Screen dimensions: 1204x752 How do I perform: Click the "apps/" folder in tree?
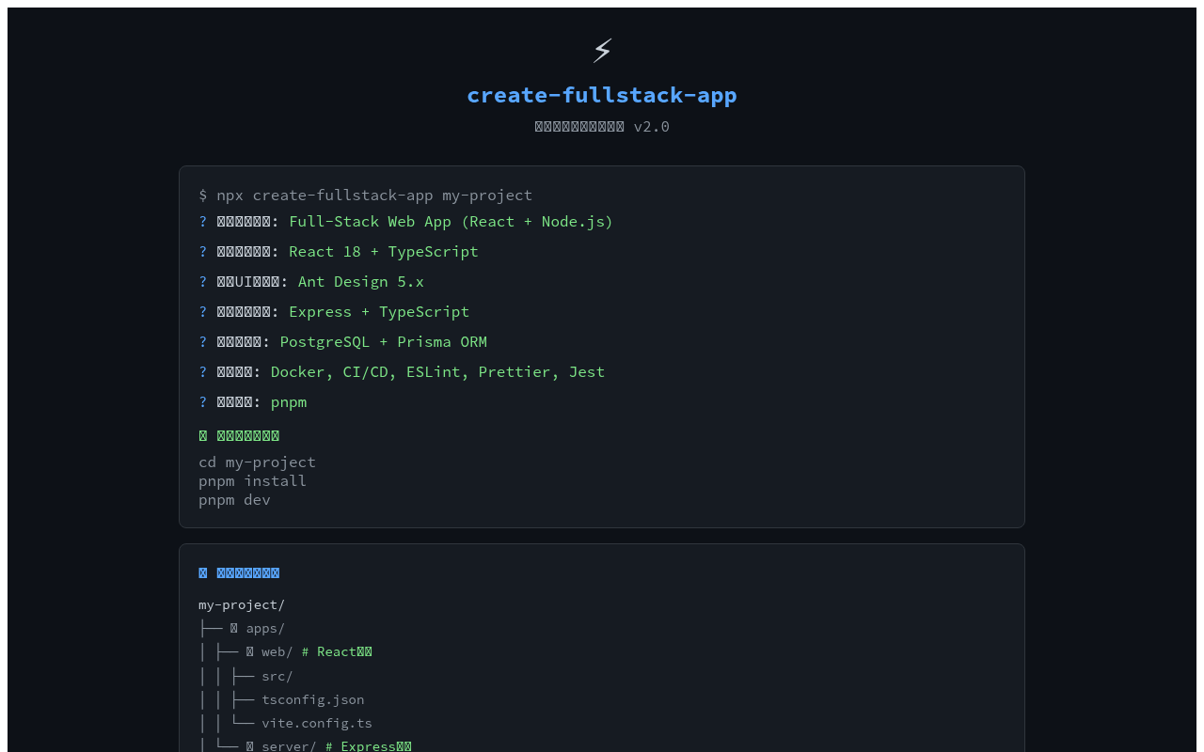point(265,628)
